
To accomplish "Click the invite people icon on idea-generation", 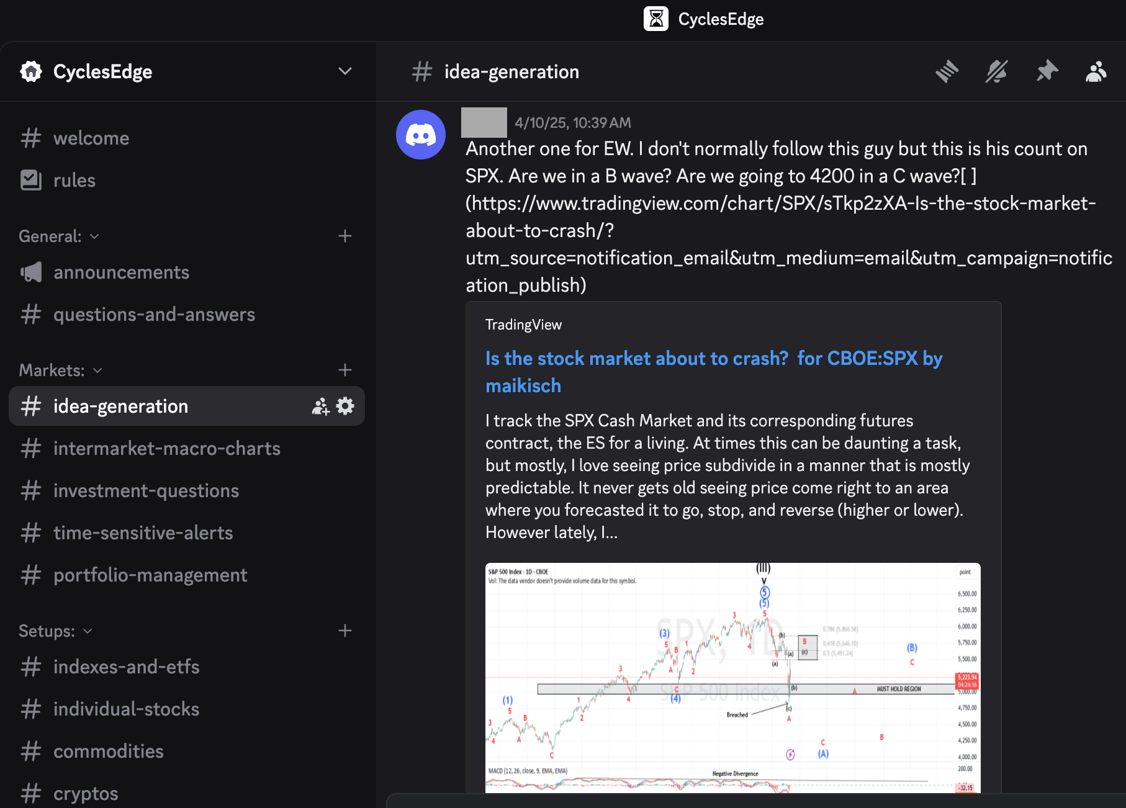I will (x=320, y=406).
